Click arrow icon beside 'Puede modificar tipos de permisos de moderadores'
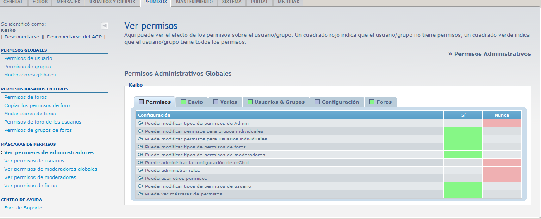 [141, 155]
